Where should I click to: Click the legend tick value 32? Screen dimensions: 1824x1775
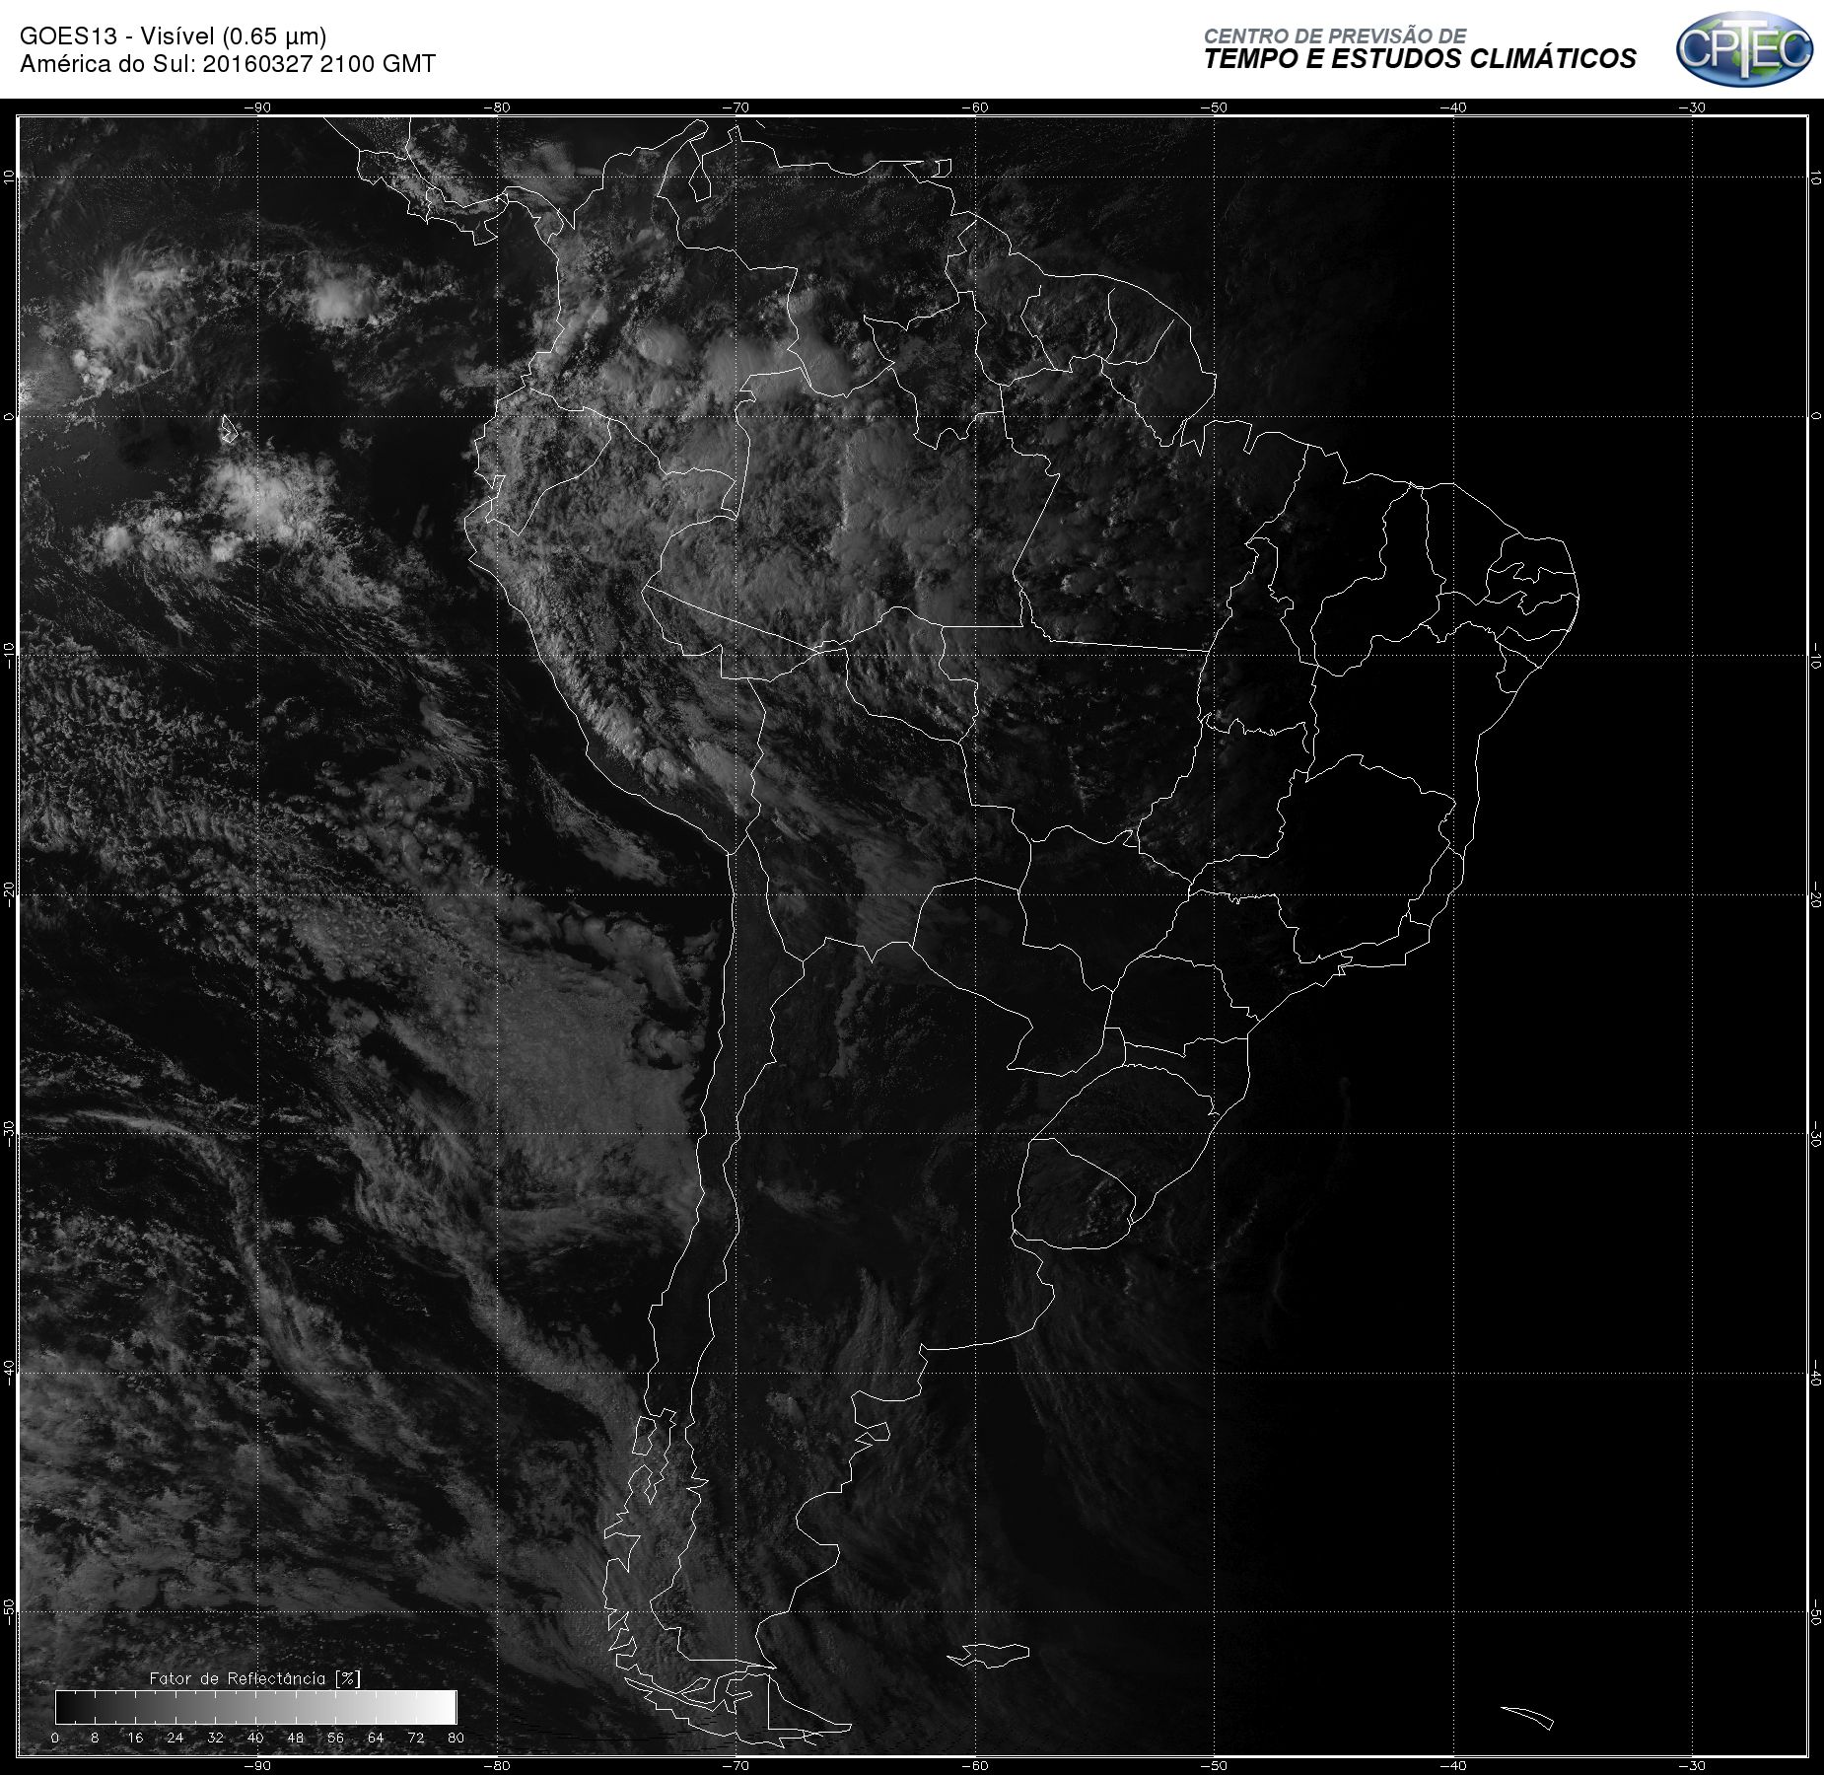click(x=216, y=1738)
